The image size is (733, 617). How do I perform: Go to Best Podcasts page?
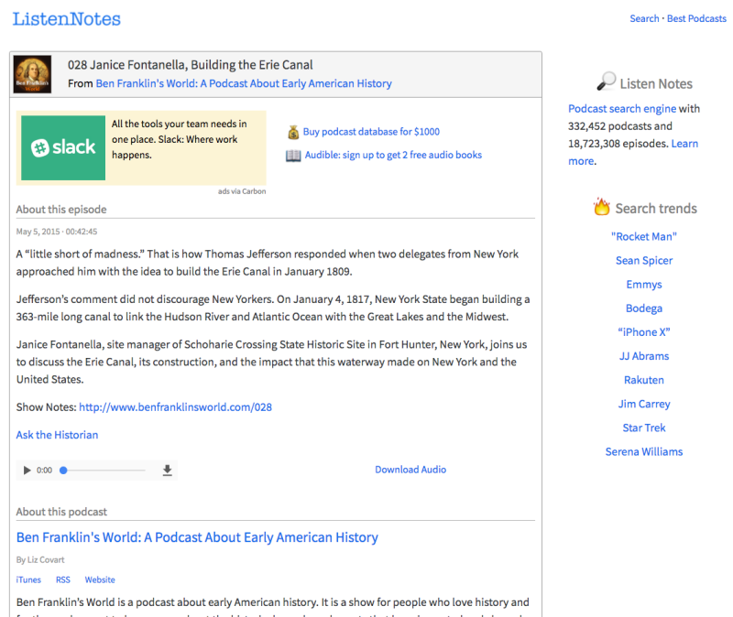(x=696, y=18)
